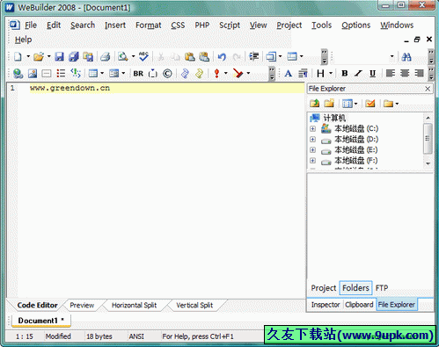Image resolution: width=439 pixels, height=347 pixels.
Task: Align text left
Action: click(391, 73)
